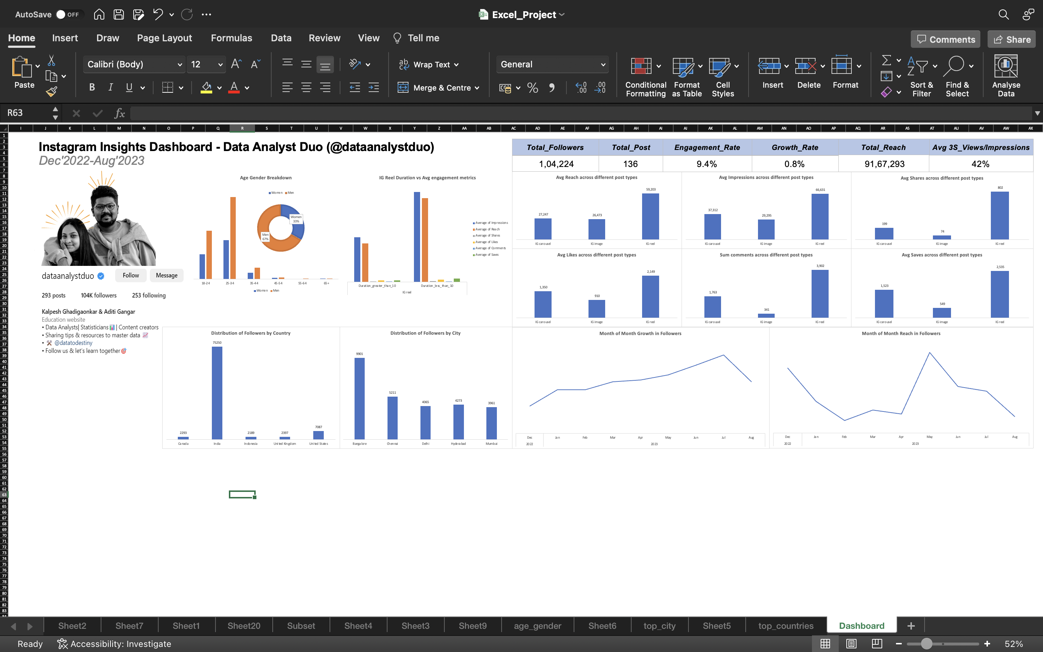
Task: Open the Paste options dropdown arrow
Action: (38, 66)
